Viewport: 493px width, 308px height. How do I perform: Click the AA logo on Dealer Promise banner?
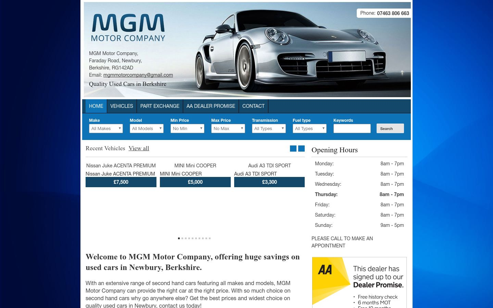pyautogui.click(x=325, y=270)
